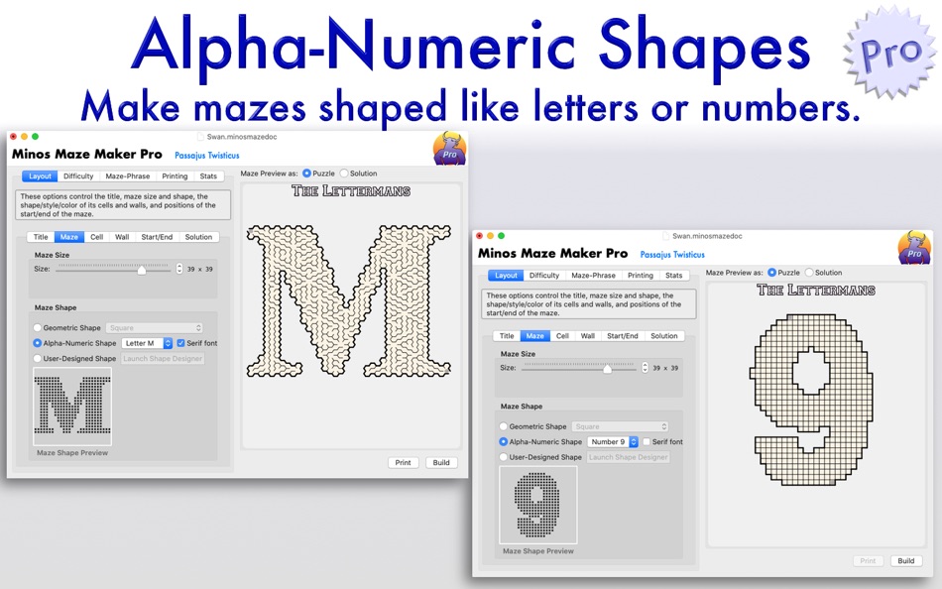Click the Pro bull icon in right window
942x589 pixels.
click(915, 248)
